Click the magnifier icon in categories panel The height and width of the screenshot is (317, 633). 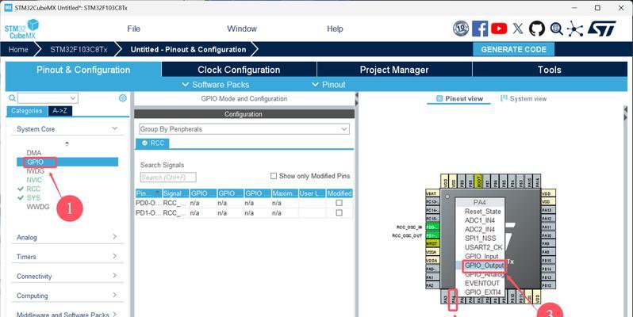12,98
